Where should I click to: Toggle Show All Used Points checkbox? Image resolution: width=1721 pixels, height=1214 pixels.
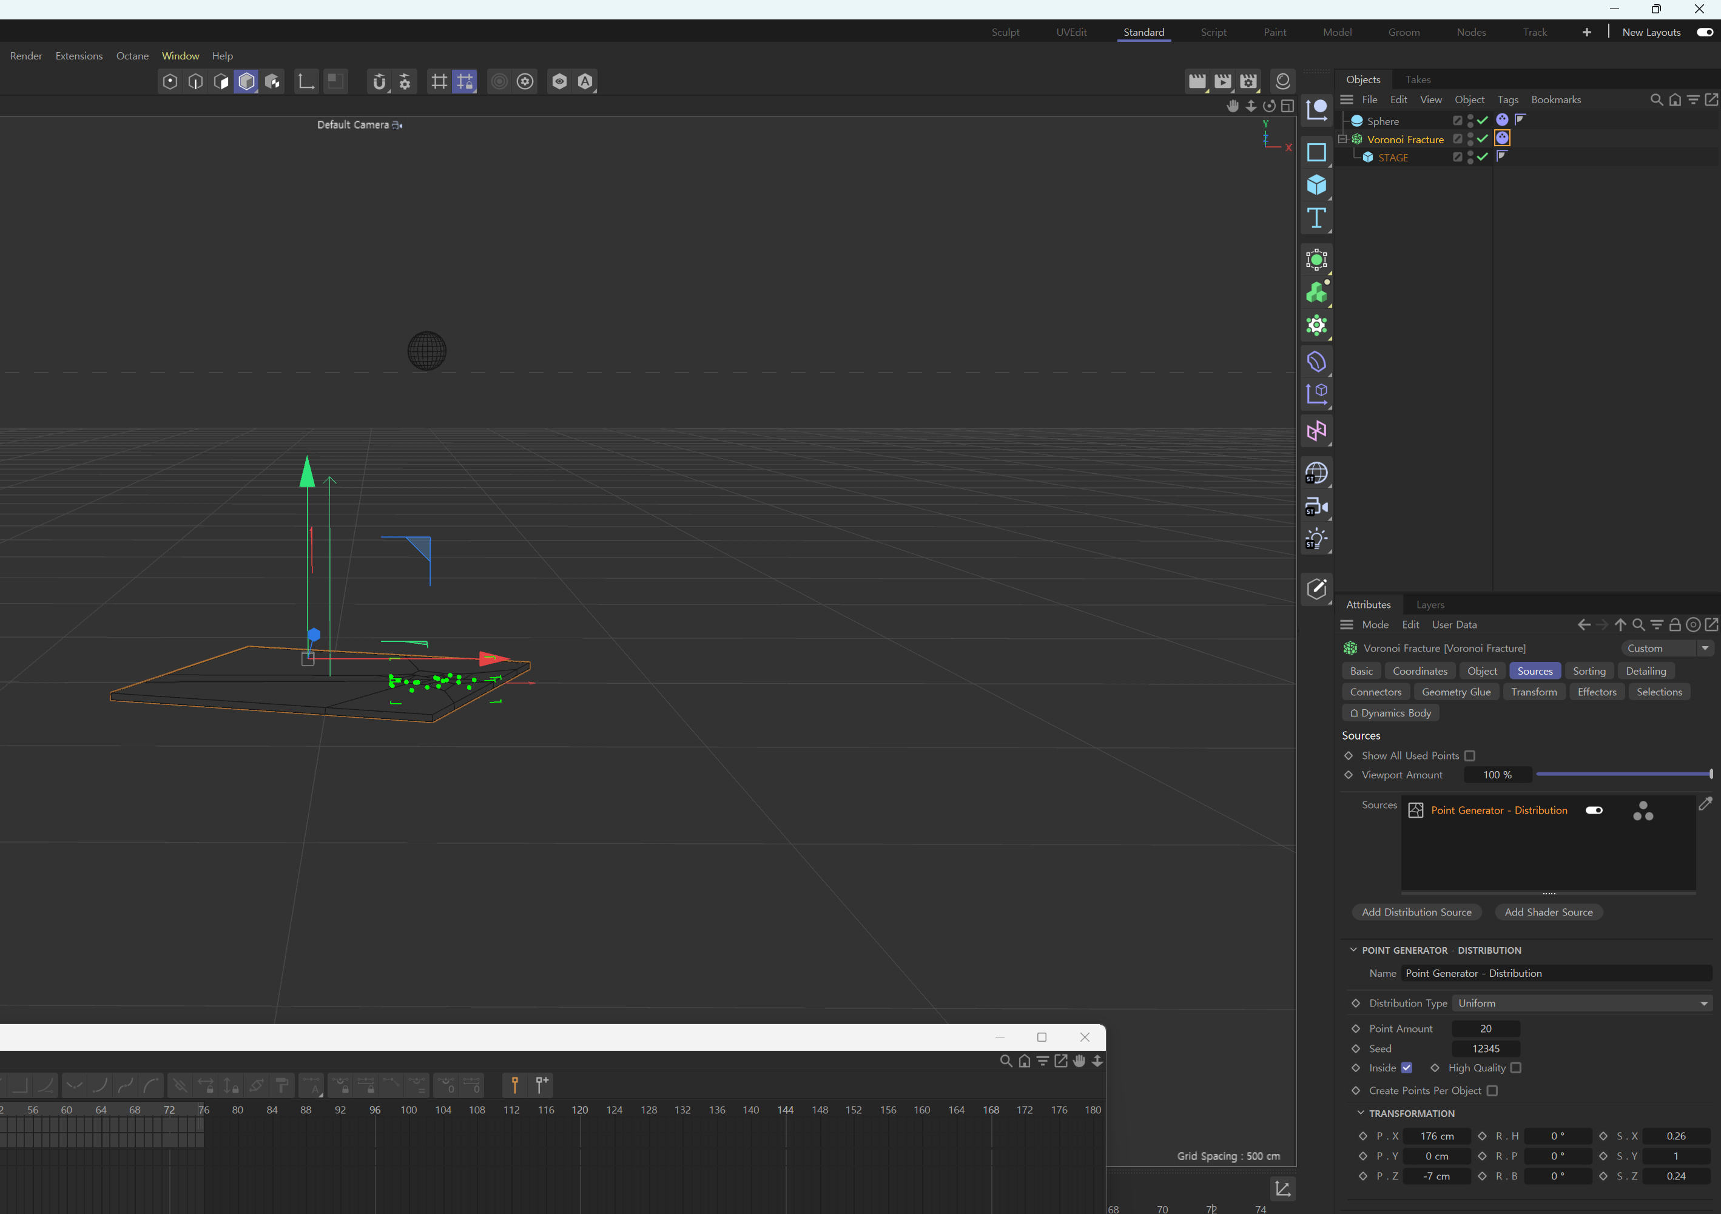click(x=1470, y=756)
